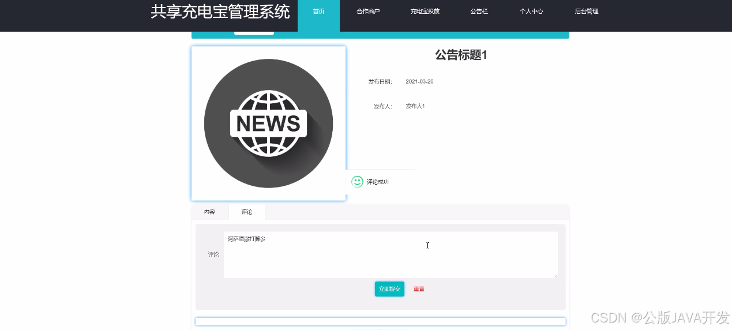Screen dimensions: 732x330
Task: Open the 公告栏 menu item
Action: click(x=479, y=12)
